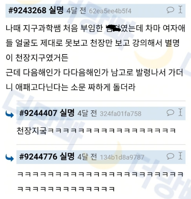The height and width of the screenshot is (199, 191).
Task: Click the 4달 전 timestamp on #9244776
Action: (87, 157)
